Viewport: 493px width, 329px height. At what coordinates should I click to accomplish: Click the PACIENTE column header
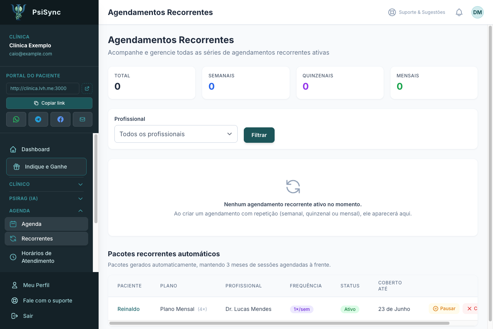point(129,286)
